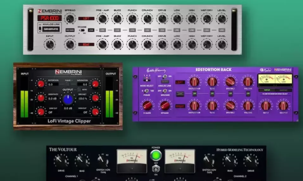Click the Right channel Drive knob on PSA 1000
303x181 pixels.
pos(162,45)
